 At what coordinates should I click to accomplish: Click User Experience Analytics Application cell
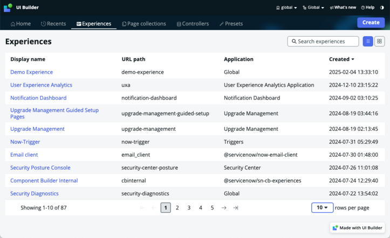pyautogui.click(x=269, y=85)
